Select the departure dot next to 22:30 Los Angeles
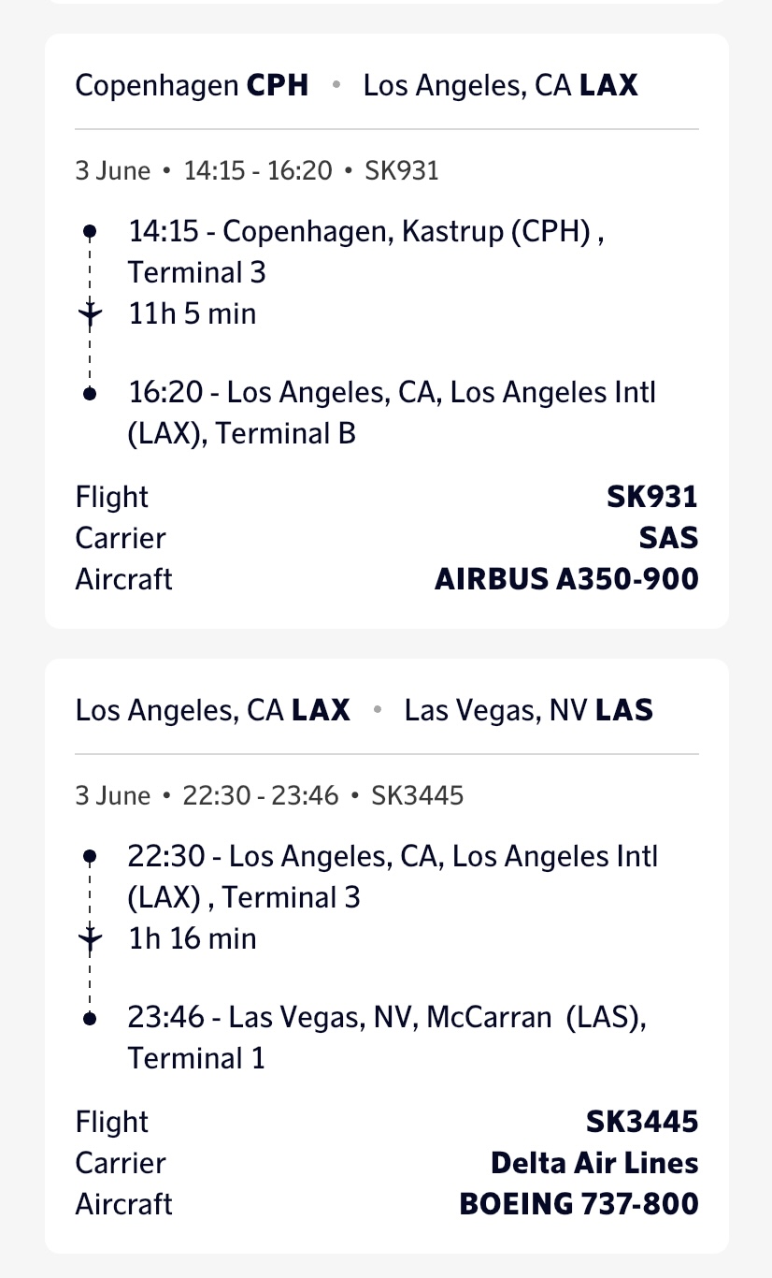Viewport: 772px width, 1278px height. 90,856
